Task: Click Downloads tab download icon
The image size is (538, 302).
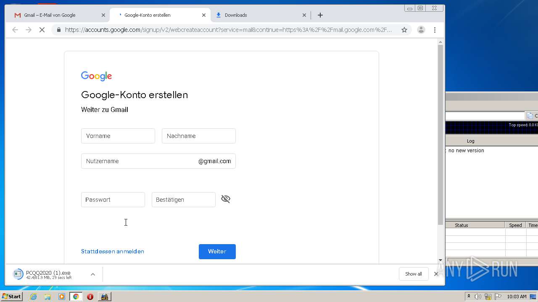Action: (218, 15)
